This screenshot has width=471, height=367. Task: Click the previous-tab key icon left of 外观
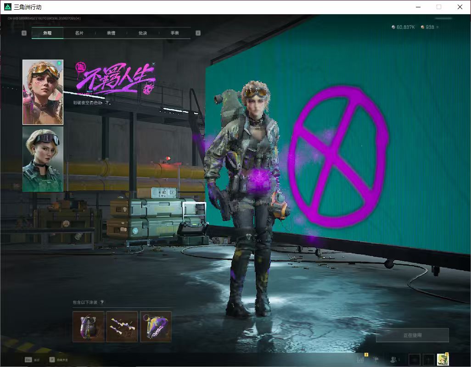[x=24, y=33]
